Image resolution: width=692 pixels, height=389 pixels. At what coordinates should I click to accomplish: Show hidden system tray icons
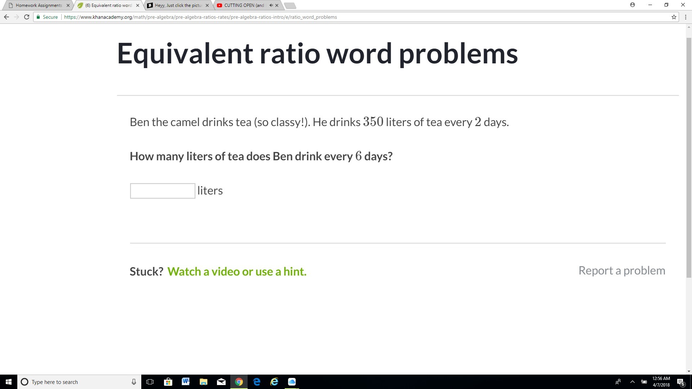coord(632,382)
